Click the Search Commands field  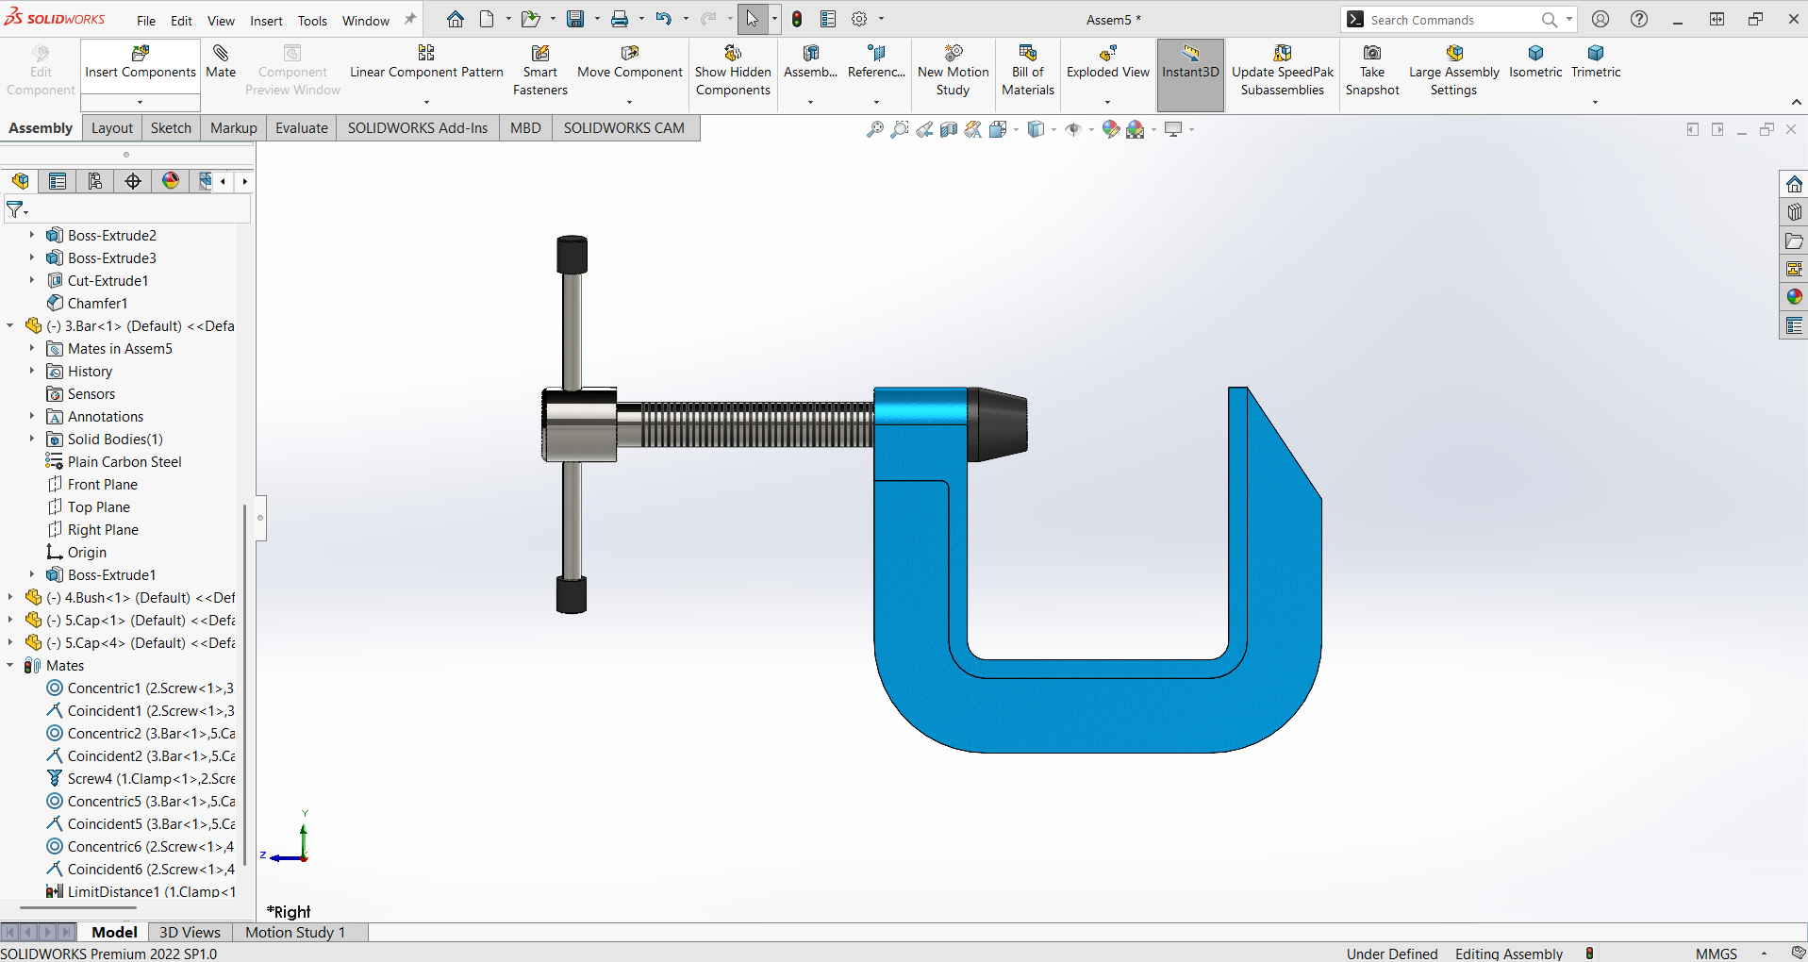tap(1452, 20)
